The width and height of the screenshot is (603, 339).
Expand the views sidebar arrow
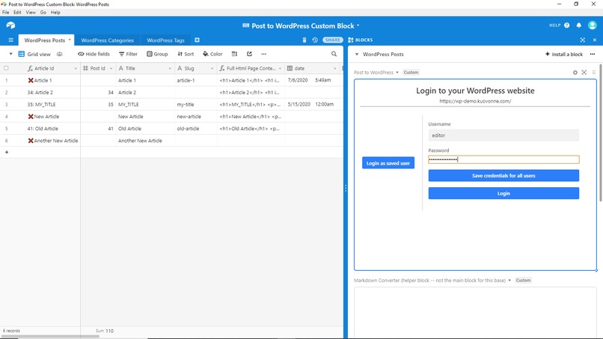10,55
